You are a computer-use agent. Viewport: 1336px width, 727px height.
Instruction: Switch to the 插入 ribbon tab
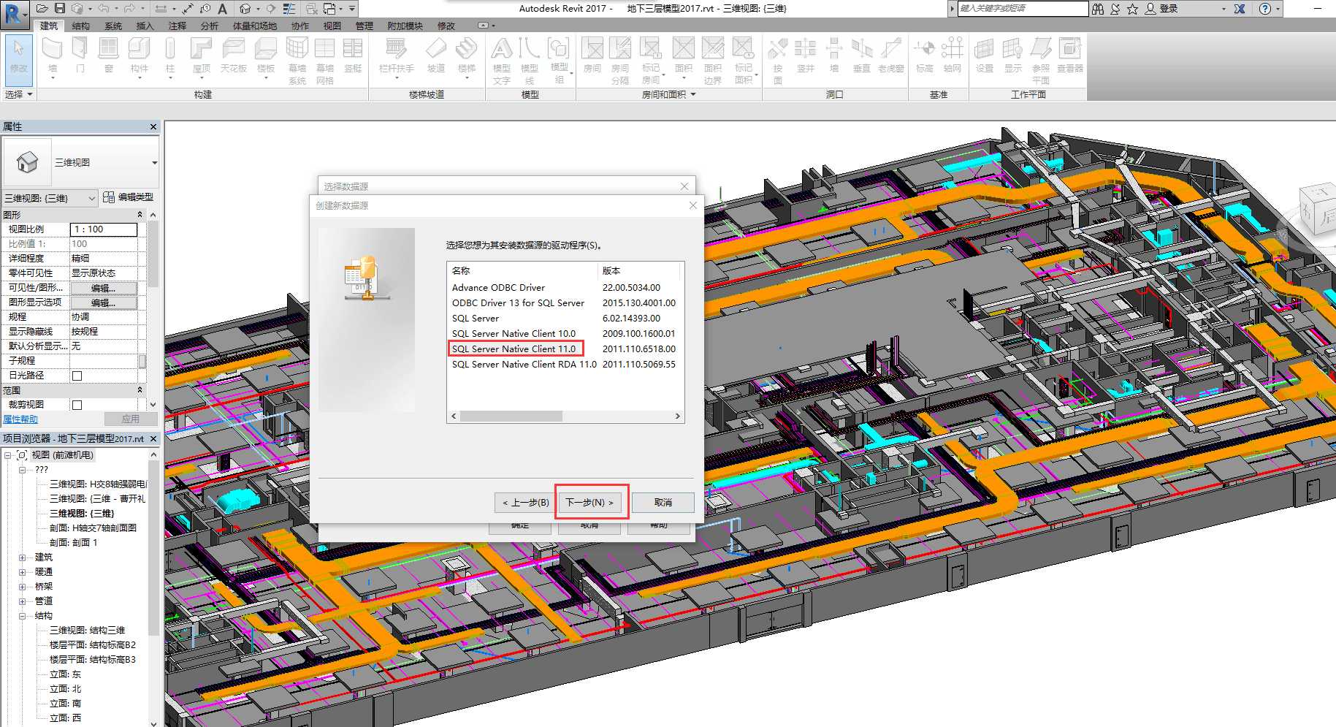[x=145, y=26]
